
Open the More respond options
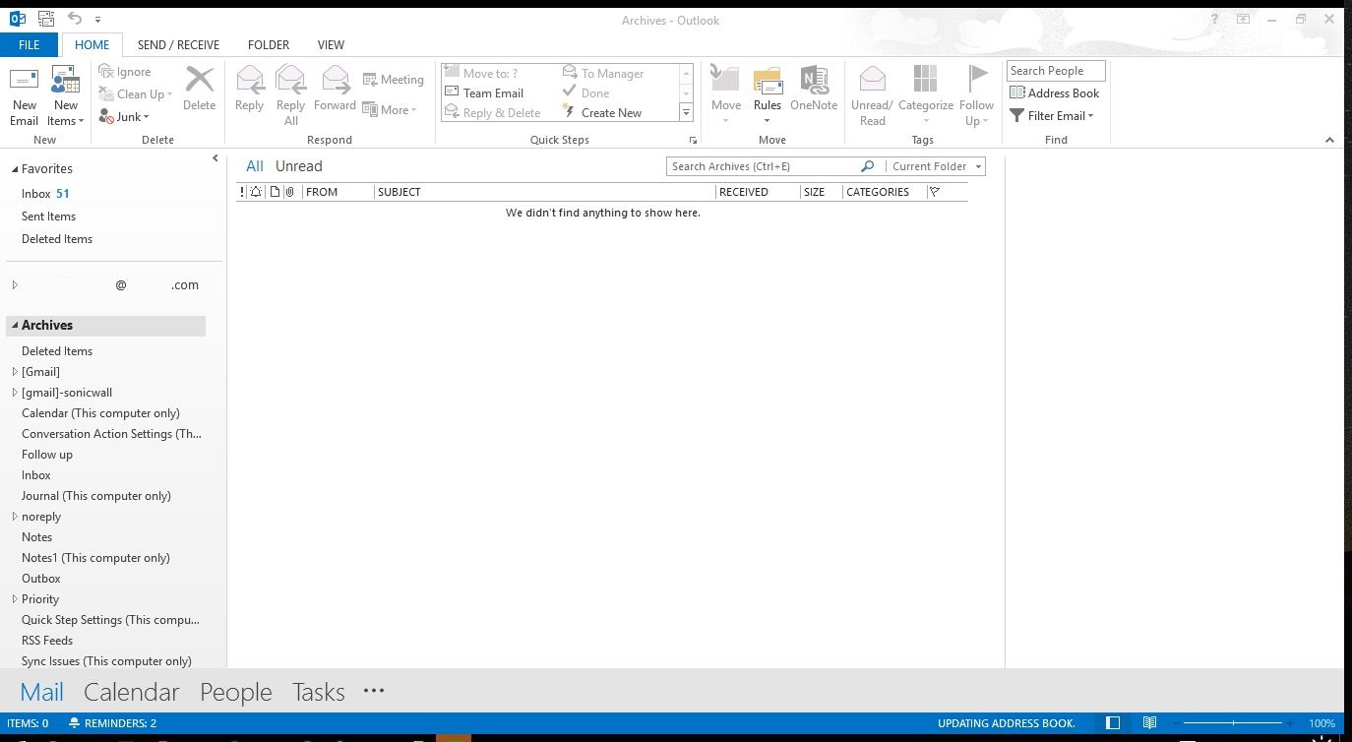point(390,110)
